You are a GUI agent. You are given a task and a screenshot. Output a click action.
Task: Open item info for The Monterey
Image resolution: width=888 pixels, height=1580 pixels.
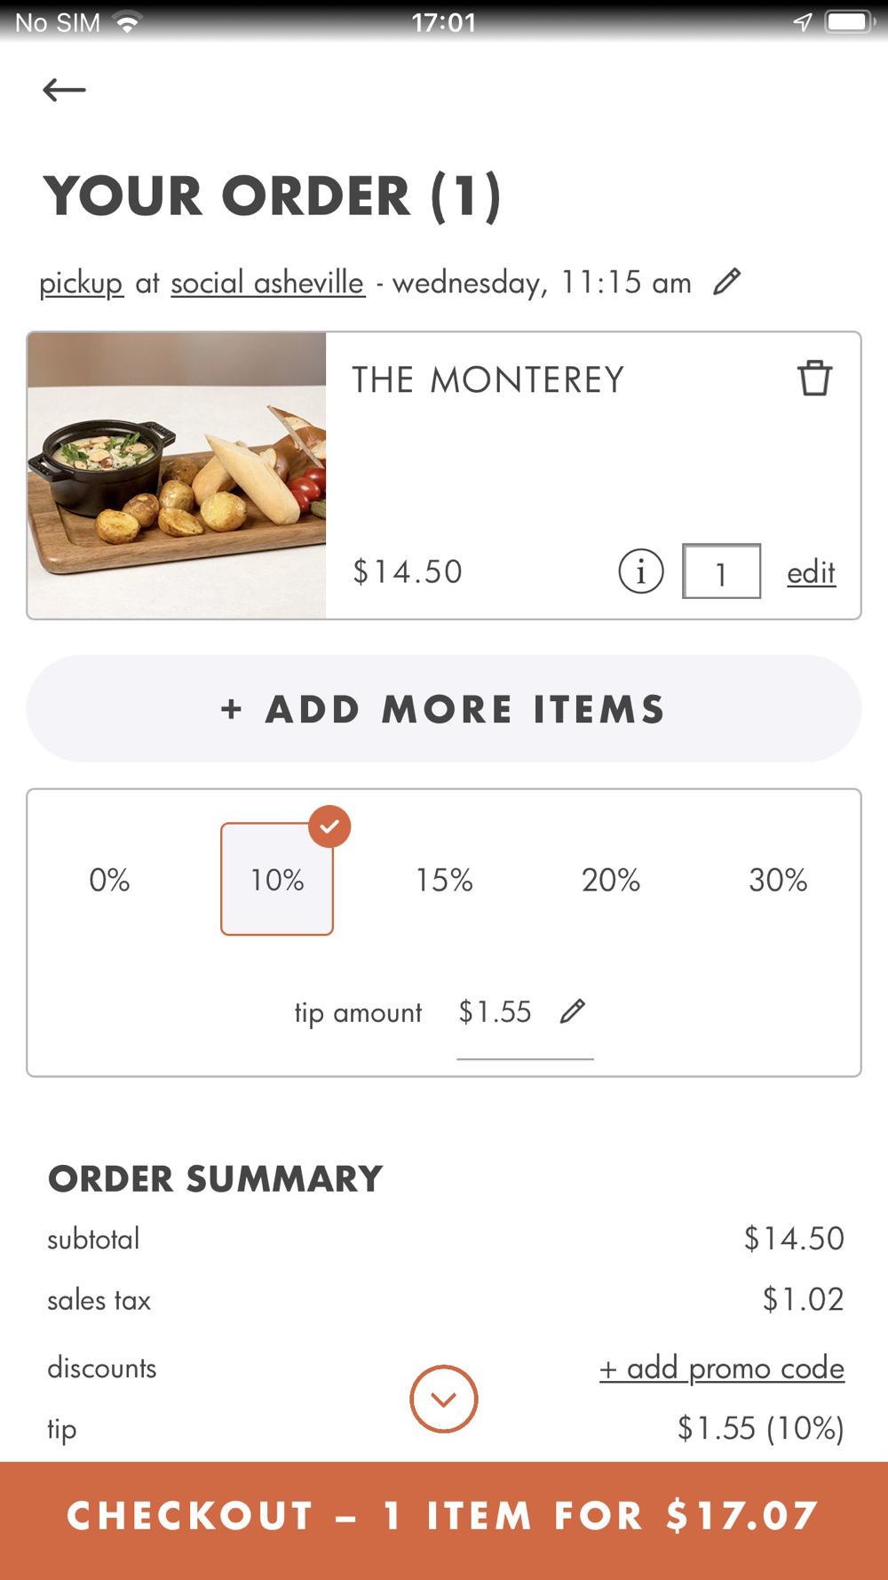pos(640,571)
